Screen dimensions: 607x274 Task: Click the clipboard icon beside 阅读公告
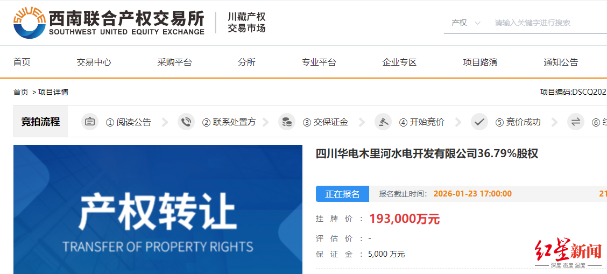point(90,122)
